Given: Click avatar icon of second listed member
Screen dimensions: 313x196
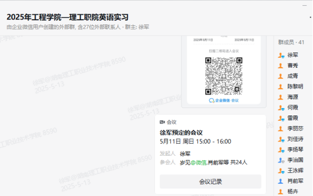Looking at the screenshot, I should point(281,66).
